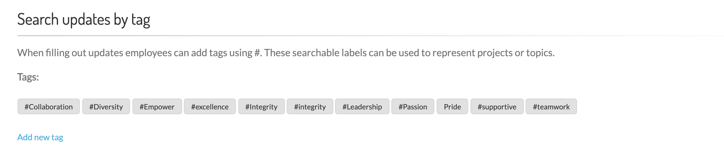Click the "Search updates by tag" heading

84,20
